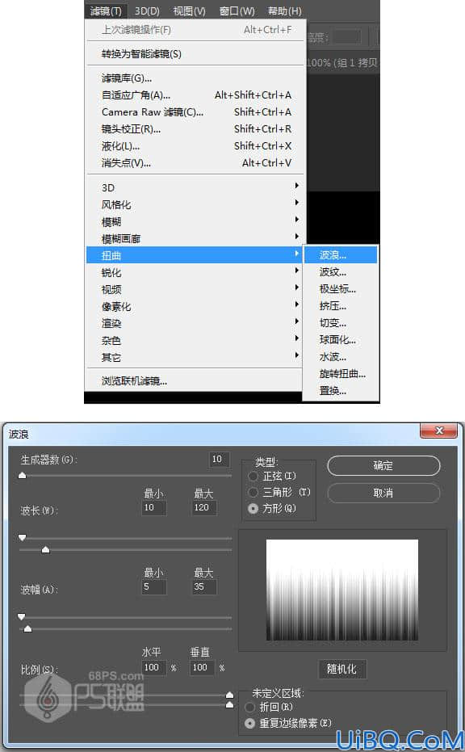Open the 3D(D) menu

pos(147,11)
